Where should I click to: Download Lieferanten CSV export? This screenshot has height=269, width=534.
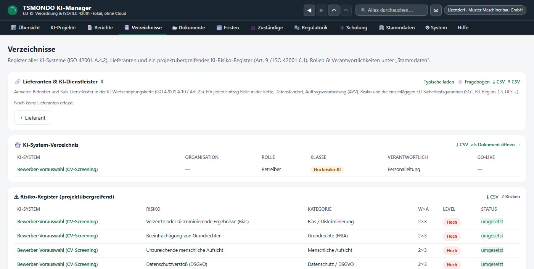coord(499,82)
